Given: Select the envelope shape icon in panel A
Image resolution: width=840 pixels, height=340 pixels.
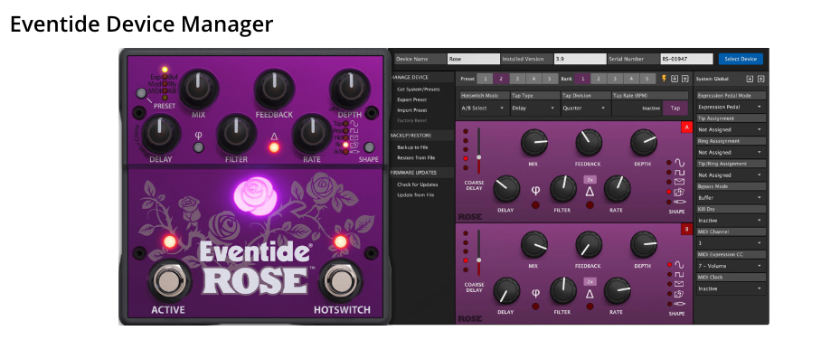Looking at the screenshot, I should (679, 182).
